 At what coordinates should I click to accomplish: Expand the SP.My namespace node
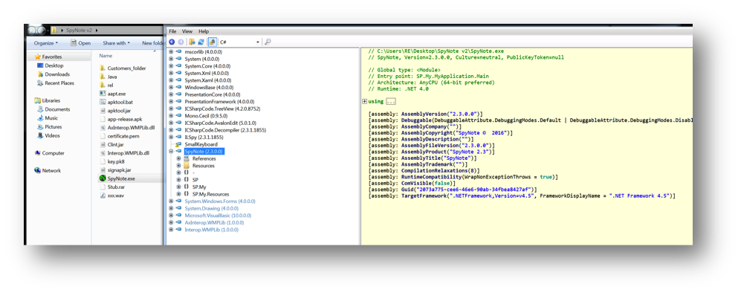(x=178, y=187)
